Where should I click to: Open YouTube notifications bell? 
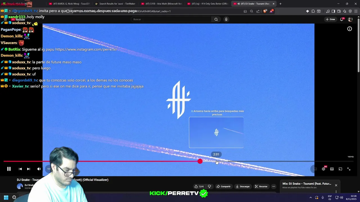[342, 19]
